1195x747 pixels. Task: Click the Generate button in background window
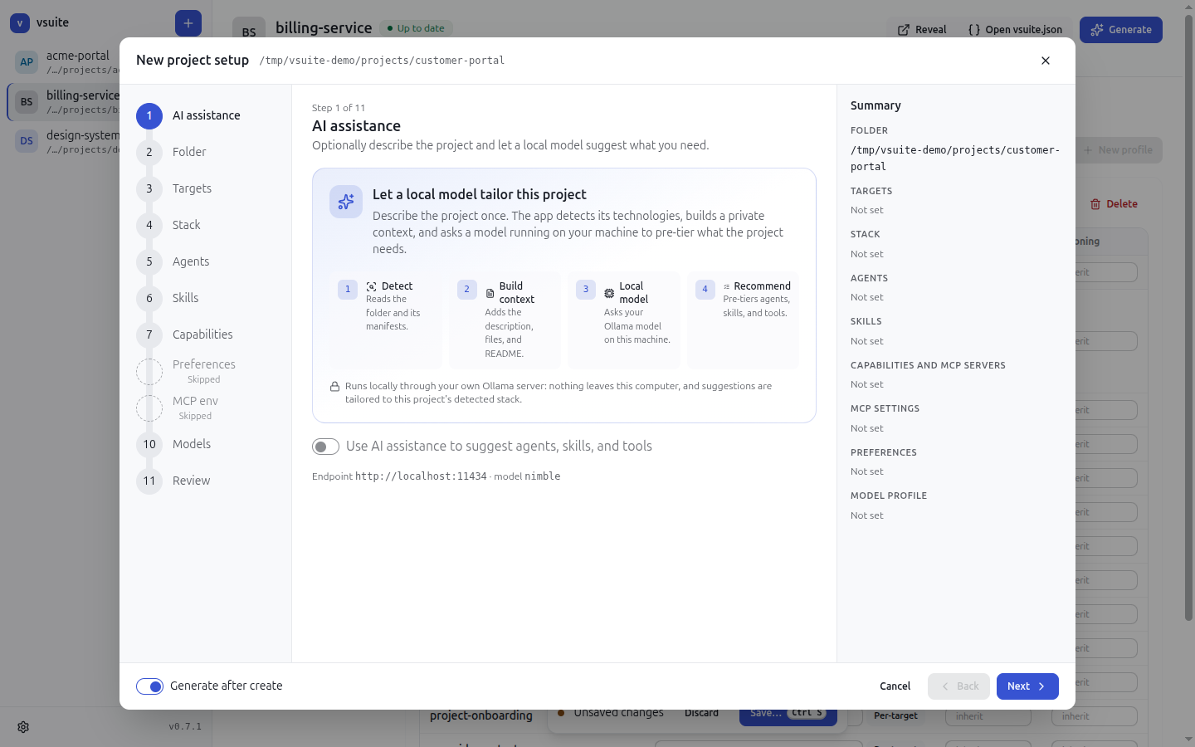pos(1121,30)
